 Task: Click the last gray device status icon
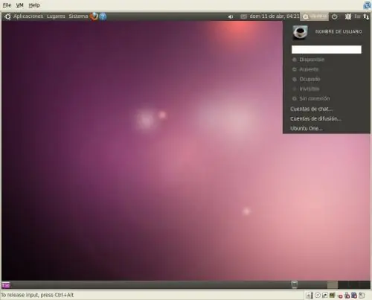pyautogui.click(x=362, y=296)
